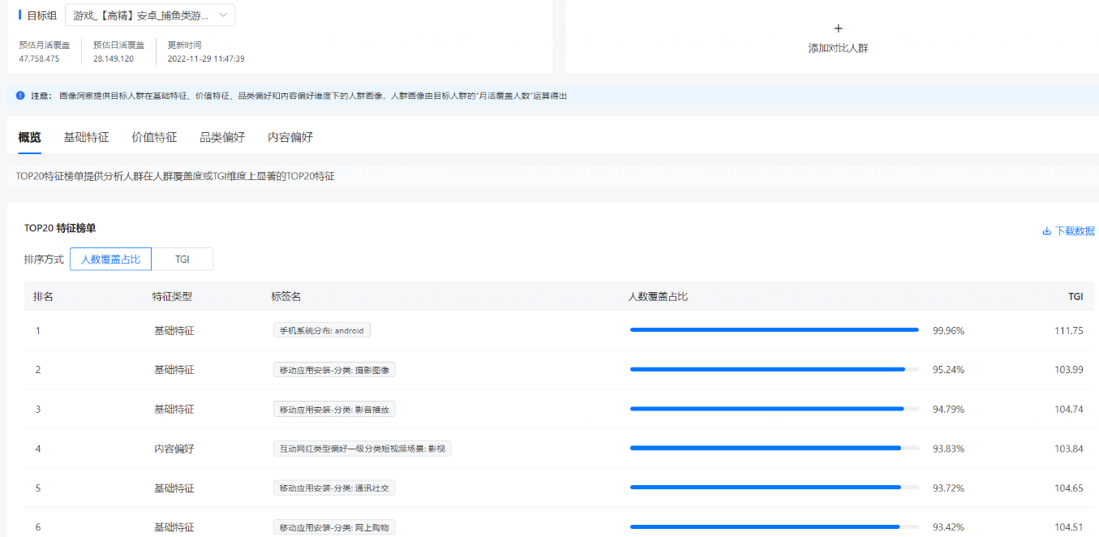The height and width of the screenshot is (537, 1099).
Task: Click the blue info icon beside 注意
Action: 20,96
